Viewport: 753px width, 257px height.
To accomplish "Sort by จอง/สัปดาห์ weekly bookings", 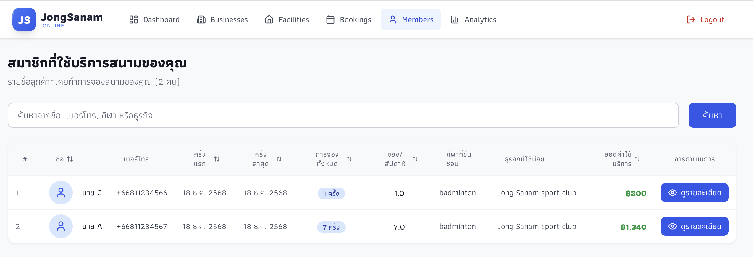I will (x=415, y=159).
